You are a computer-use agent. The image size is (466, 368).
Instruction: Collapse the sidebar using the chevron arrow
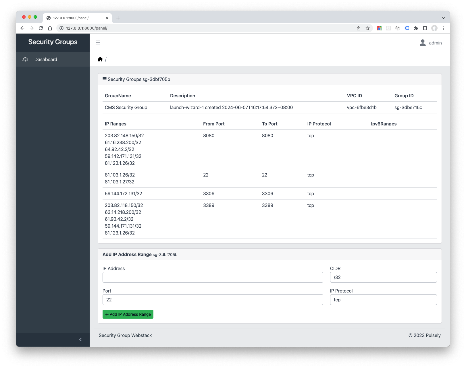(80, 339)
